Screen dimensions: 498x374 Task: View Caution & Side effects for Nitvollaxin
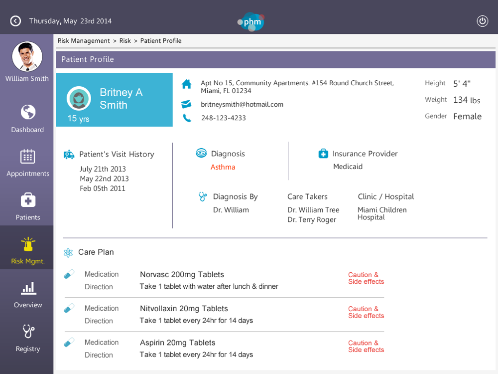click(366, 312)
